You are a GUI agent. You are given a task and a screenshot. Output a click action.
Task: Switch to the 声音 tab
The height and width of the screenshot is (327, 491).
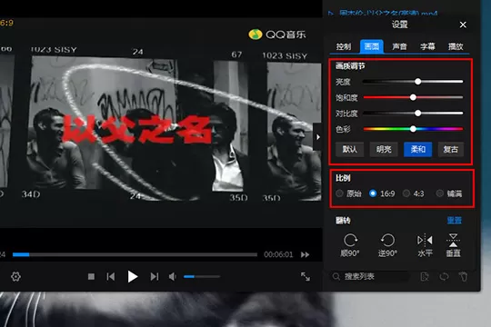[x=399, y=46]
